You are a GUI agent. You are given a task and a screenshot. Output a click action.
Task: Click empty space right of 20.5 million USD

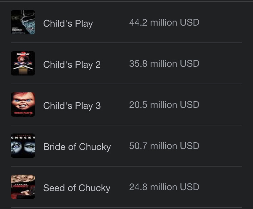[x=221, y=105]
